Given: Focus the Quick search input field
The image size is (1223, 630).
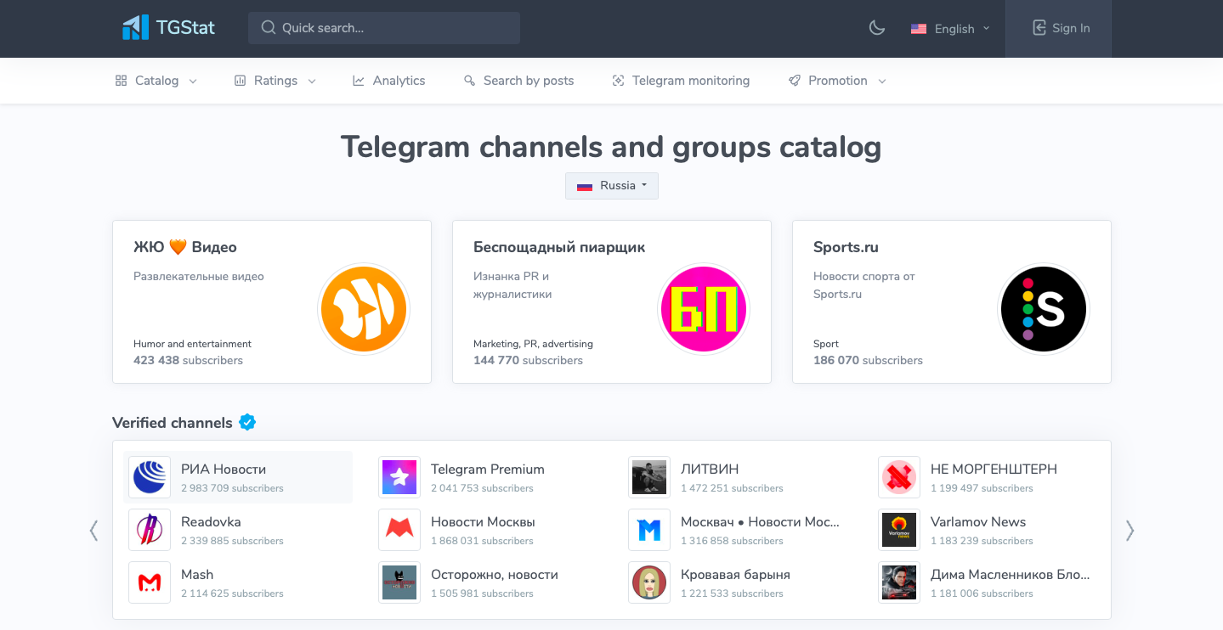Looking at the screenshot, I should (384, 28).
